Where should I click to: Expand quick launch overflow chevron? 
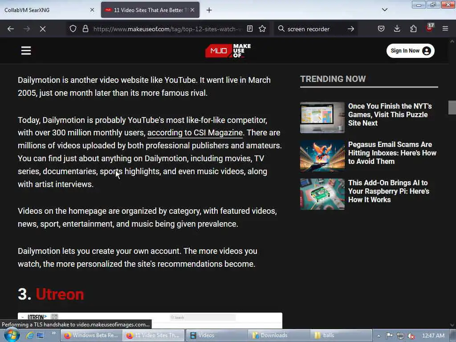pyautogui.click(x=54, y=333)
